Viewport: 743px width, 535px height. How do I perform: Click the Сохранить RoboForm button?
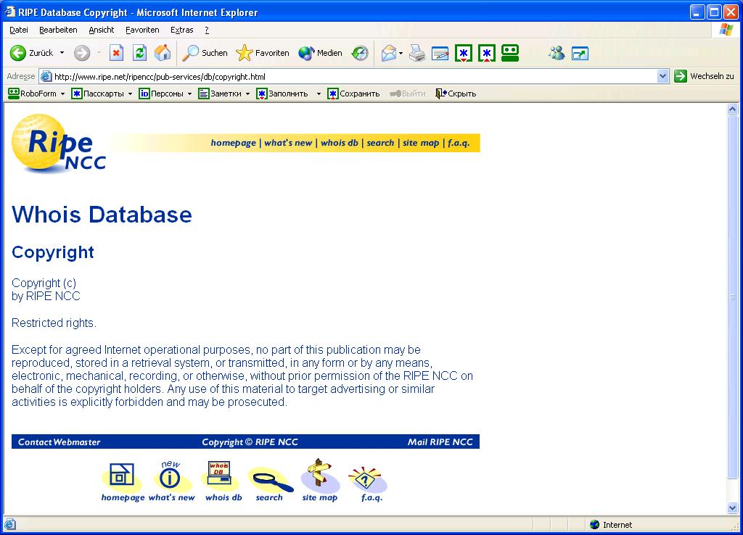tap(353, 94)
